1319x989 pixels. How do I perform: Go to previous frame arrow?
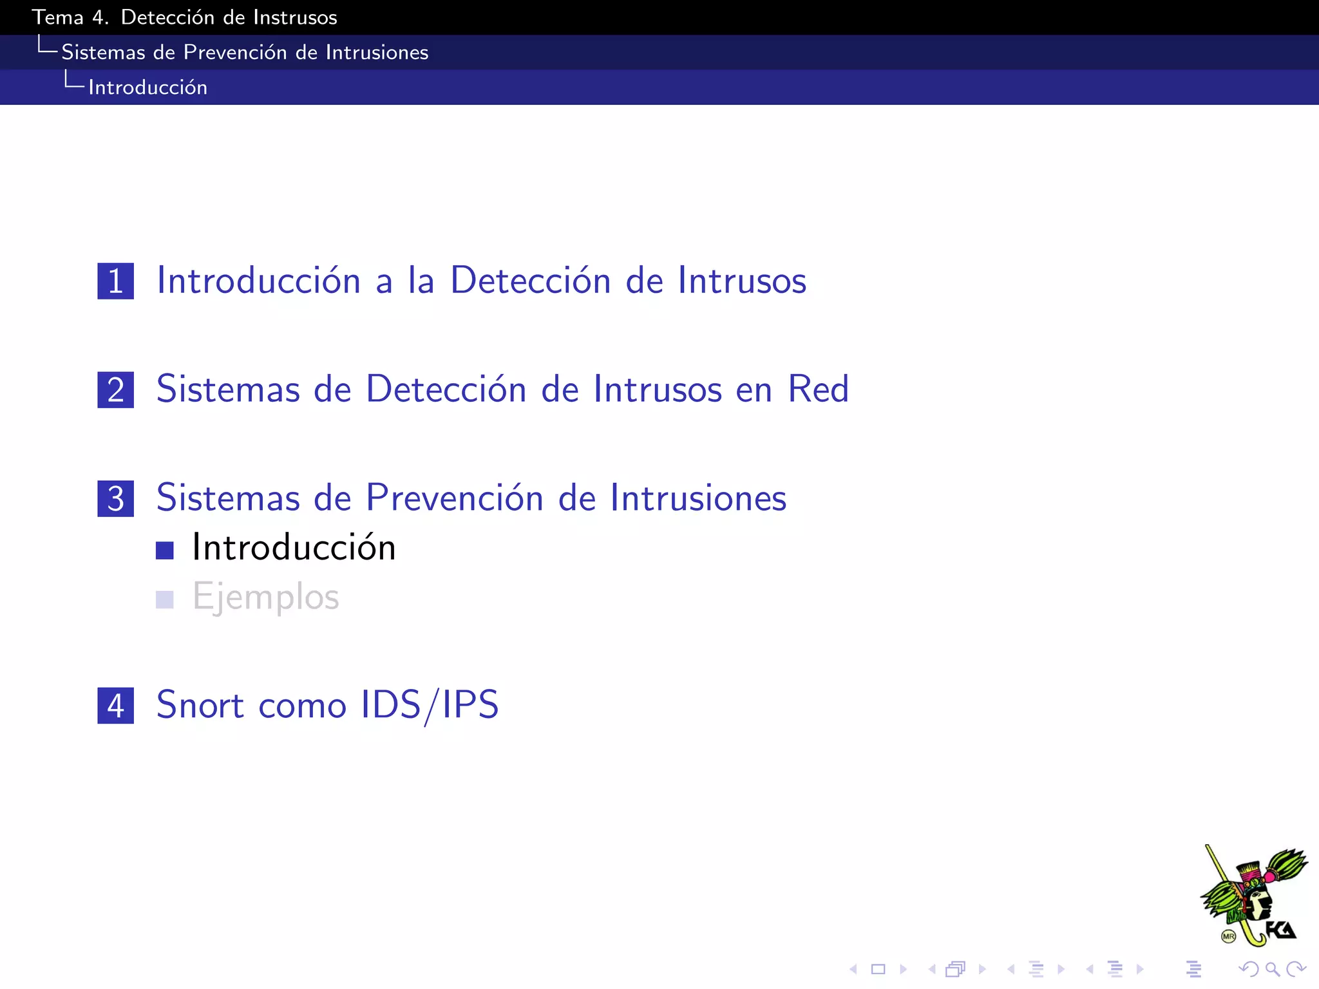click(932, 969)
